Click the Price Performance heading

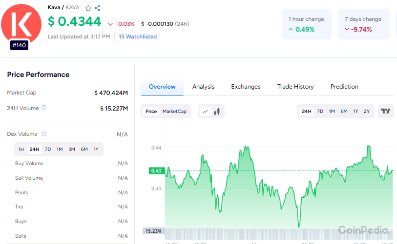pyautogui.click(x=38, y=75)
